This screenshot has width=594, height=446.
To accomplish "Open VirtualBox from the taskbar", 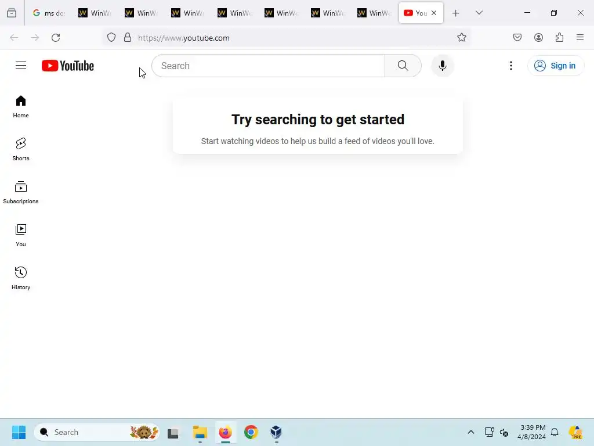I will point(276,432).
